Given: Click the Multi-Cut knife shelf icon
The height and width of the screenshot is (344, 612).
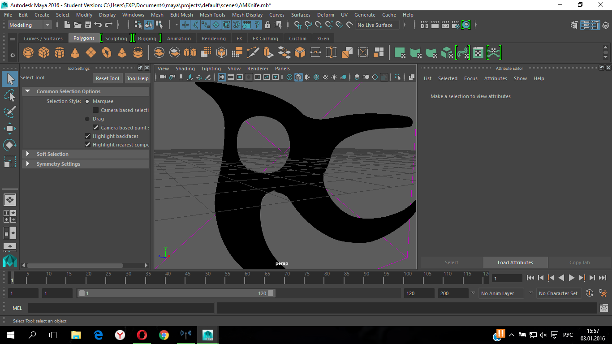Looking at the screenshot, I should [253, 53].
